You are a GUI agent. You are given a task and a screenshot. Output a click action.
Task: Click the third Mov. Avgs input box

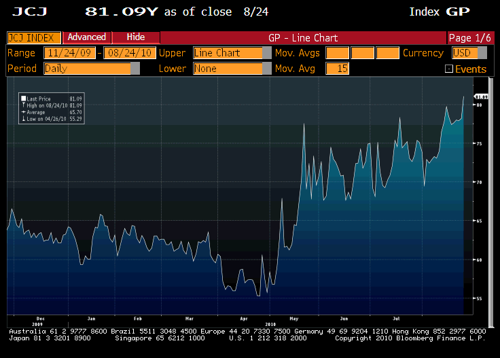click(x=387, y=53)
